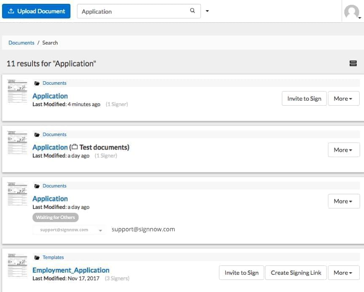Click the search magnifier icon
The image size is (364, 292).
[192, 11]
